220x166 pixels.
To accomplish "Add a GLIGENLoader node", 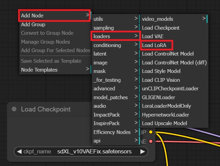I will pyautogui.click(x=174, y=97).
